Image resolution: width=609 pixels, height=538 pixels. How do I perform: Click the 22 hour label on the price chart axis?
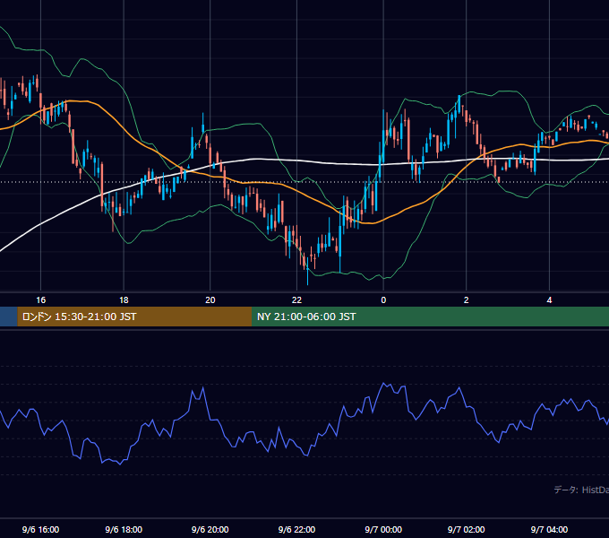(x=296, y=300)
